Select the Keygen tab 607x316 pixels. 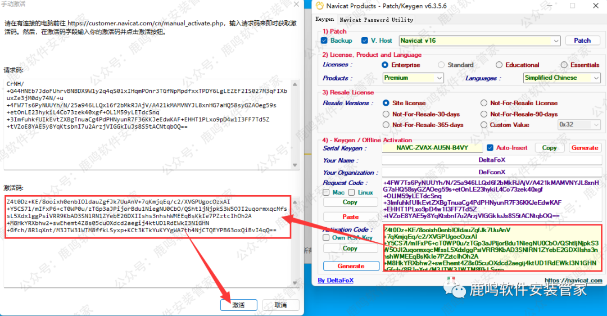[325, 20]
